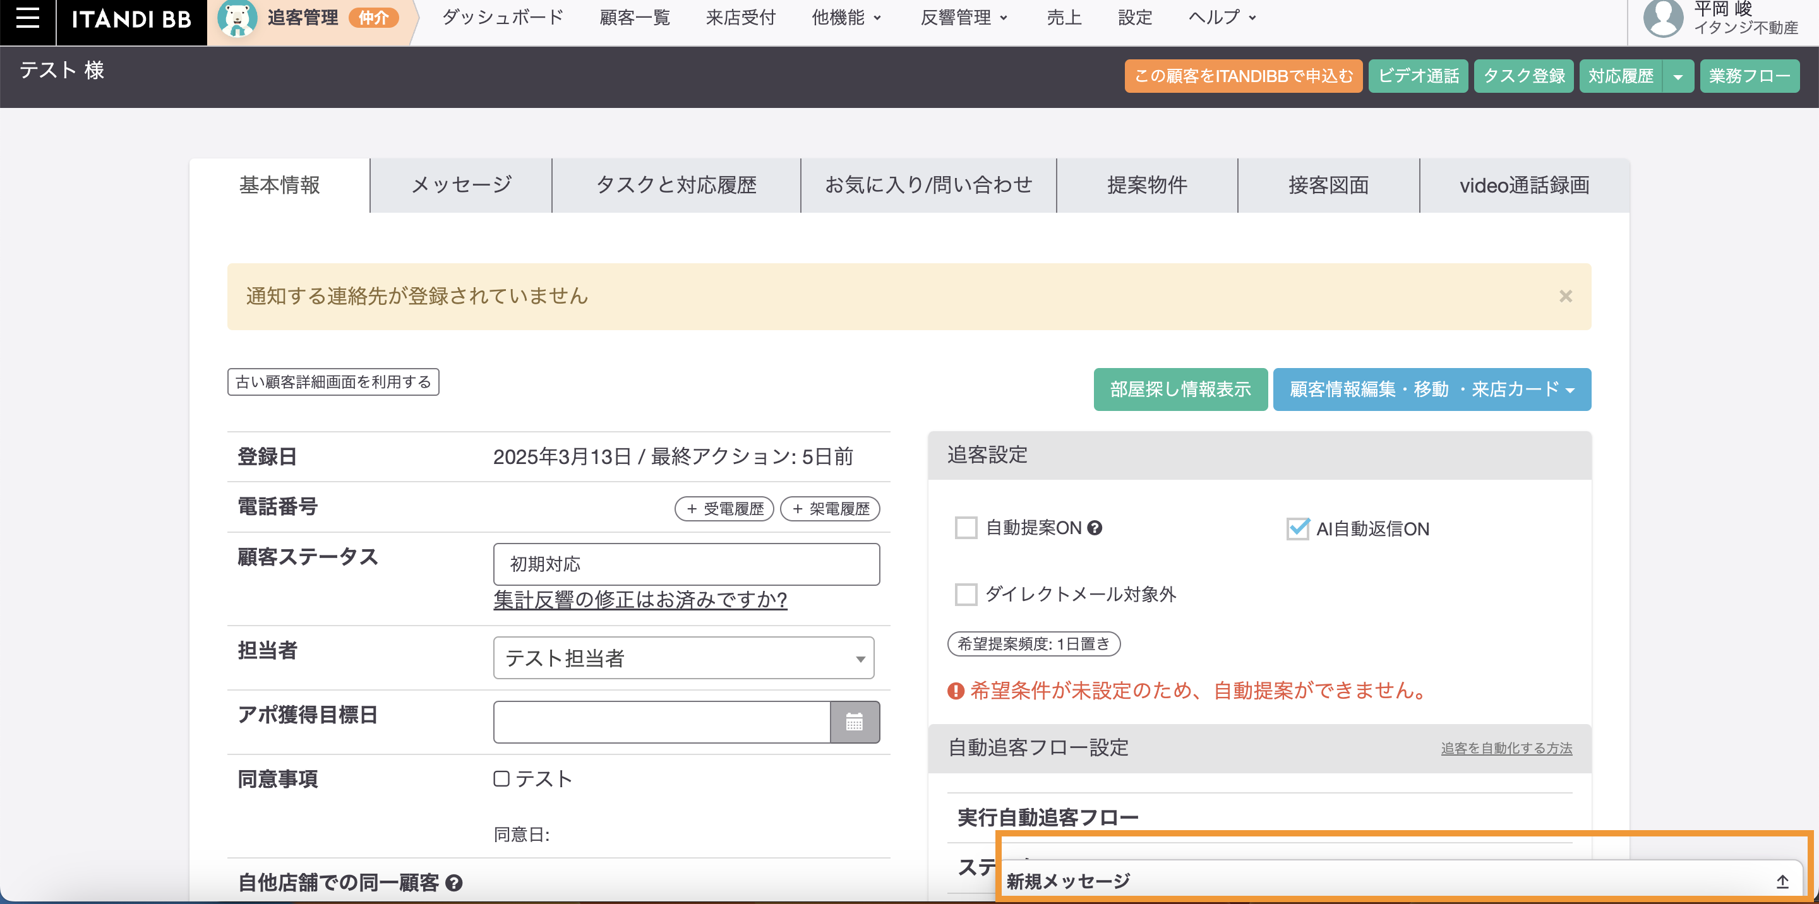Open お気に入り/問い合わせ tab

(x=928, y=186)
